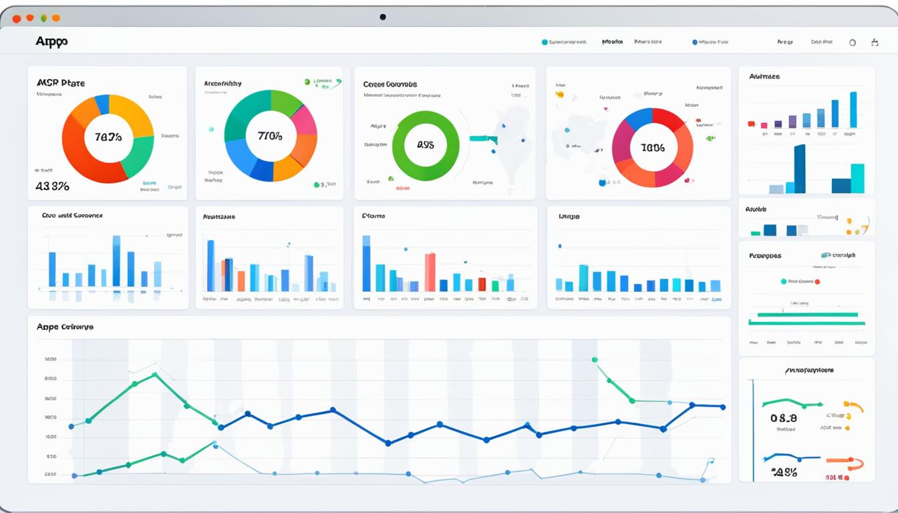Open the Deadline dropdown in the top bar
Image resolution: width=898 pixels, height=513 pixels.
pyautogui.click(x=822, y=41)
